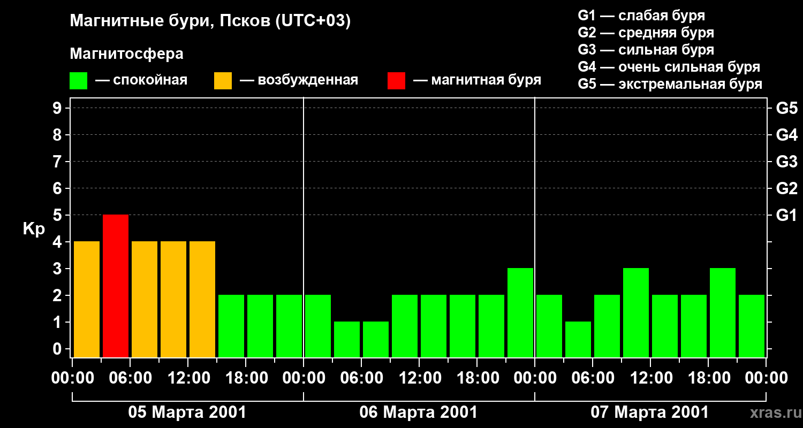The width and height of the screenshot is (803, 428).
Task: Click the title 'Магнитные бури, Псков (UTC+03)'
Action: point(210,22)
